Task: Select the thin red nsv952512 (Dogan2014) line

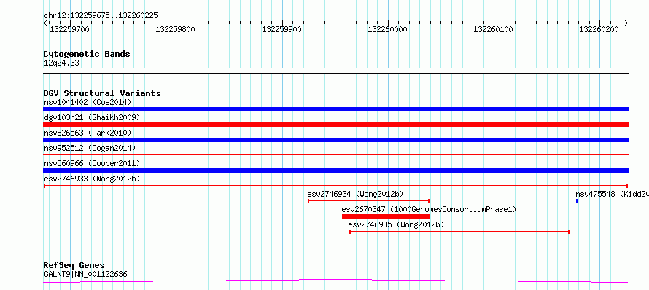Action: 335,154
